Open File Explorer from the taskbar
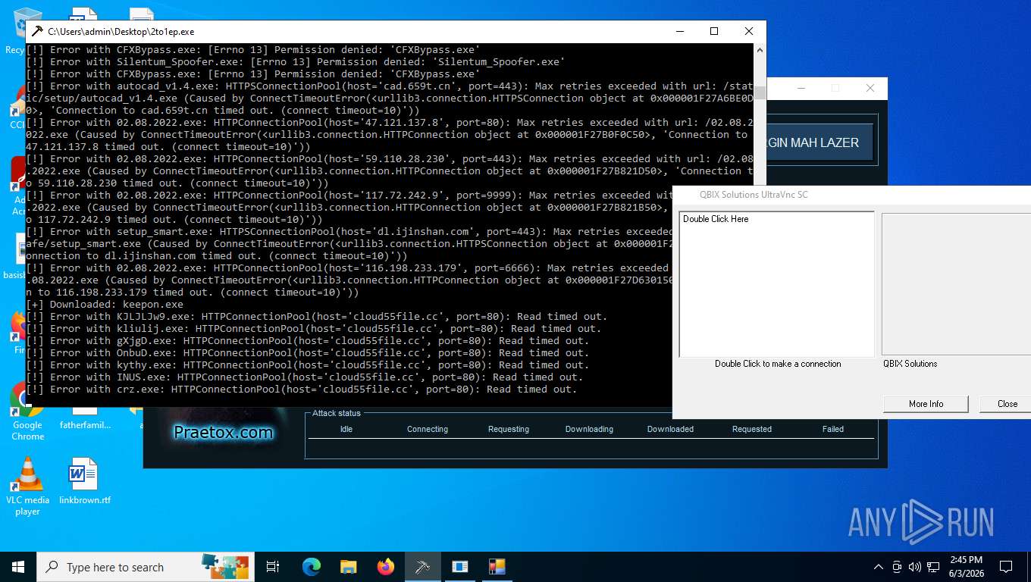Screen dimensions: 1031x582 click(348, 567)
